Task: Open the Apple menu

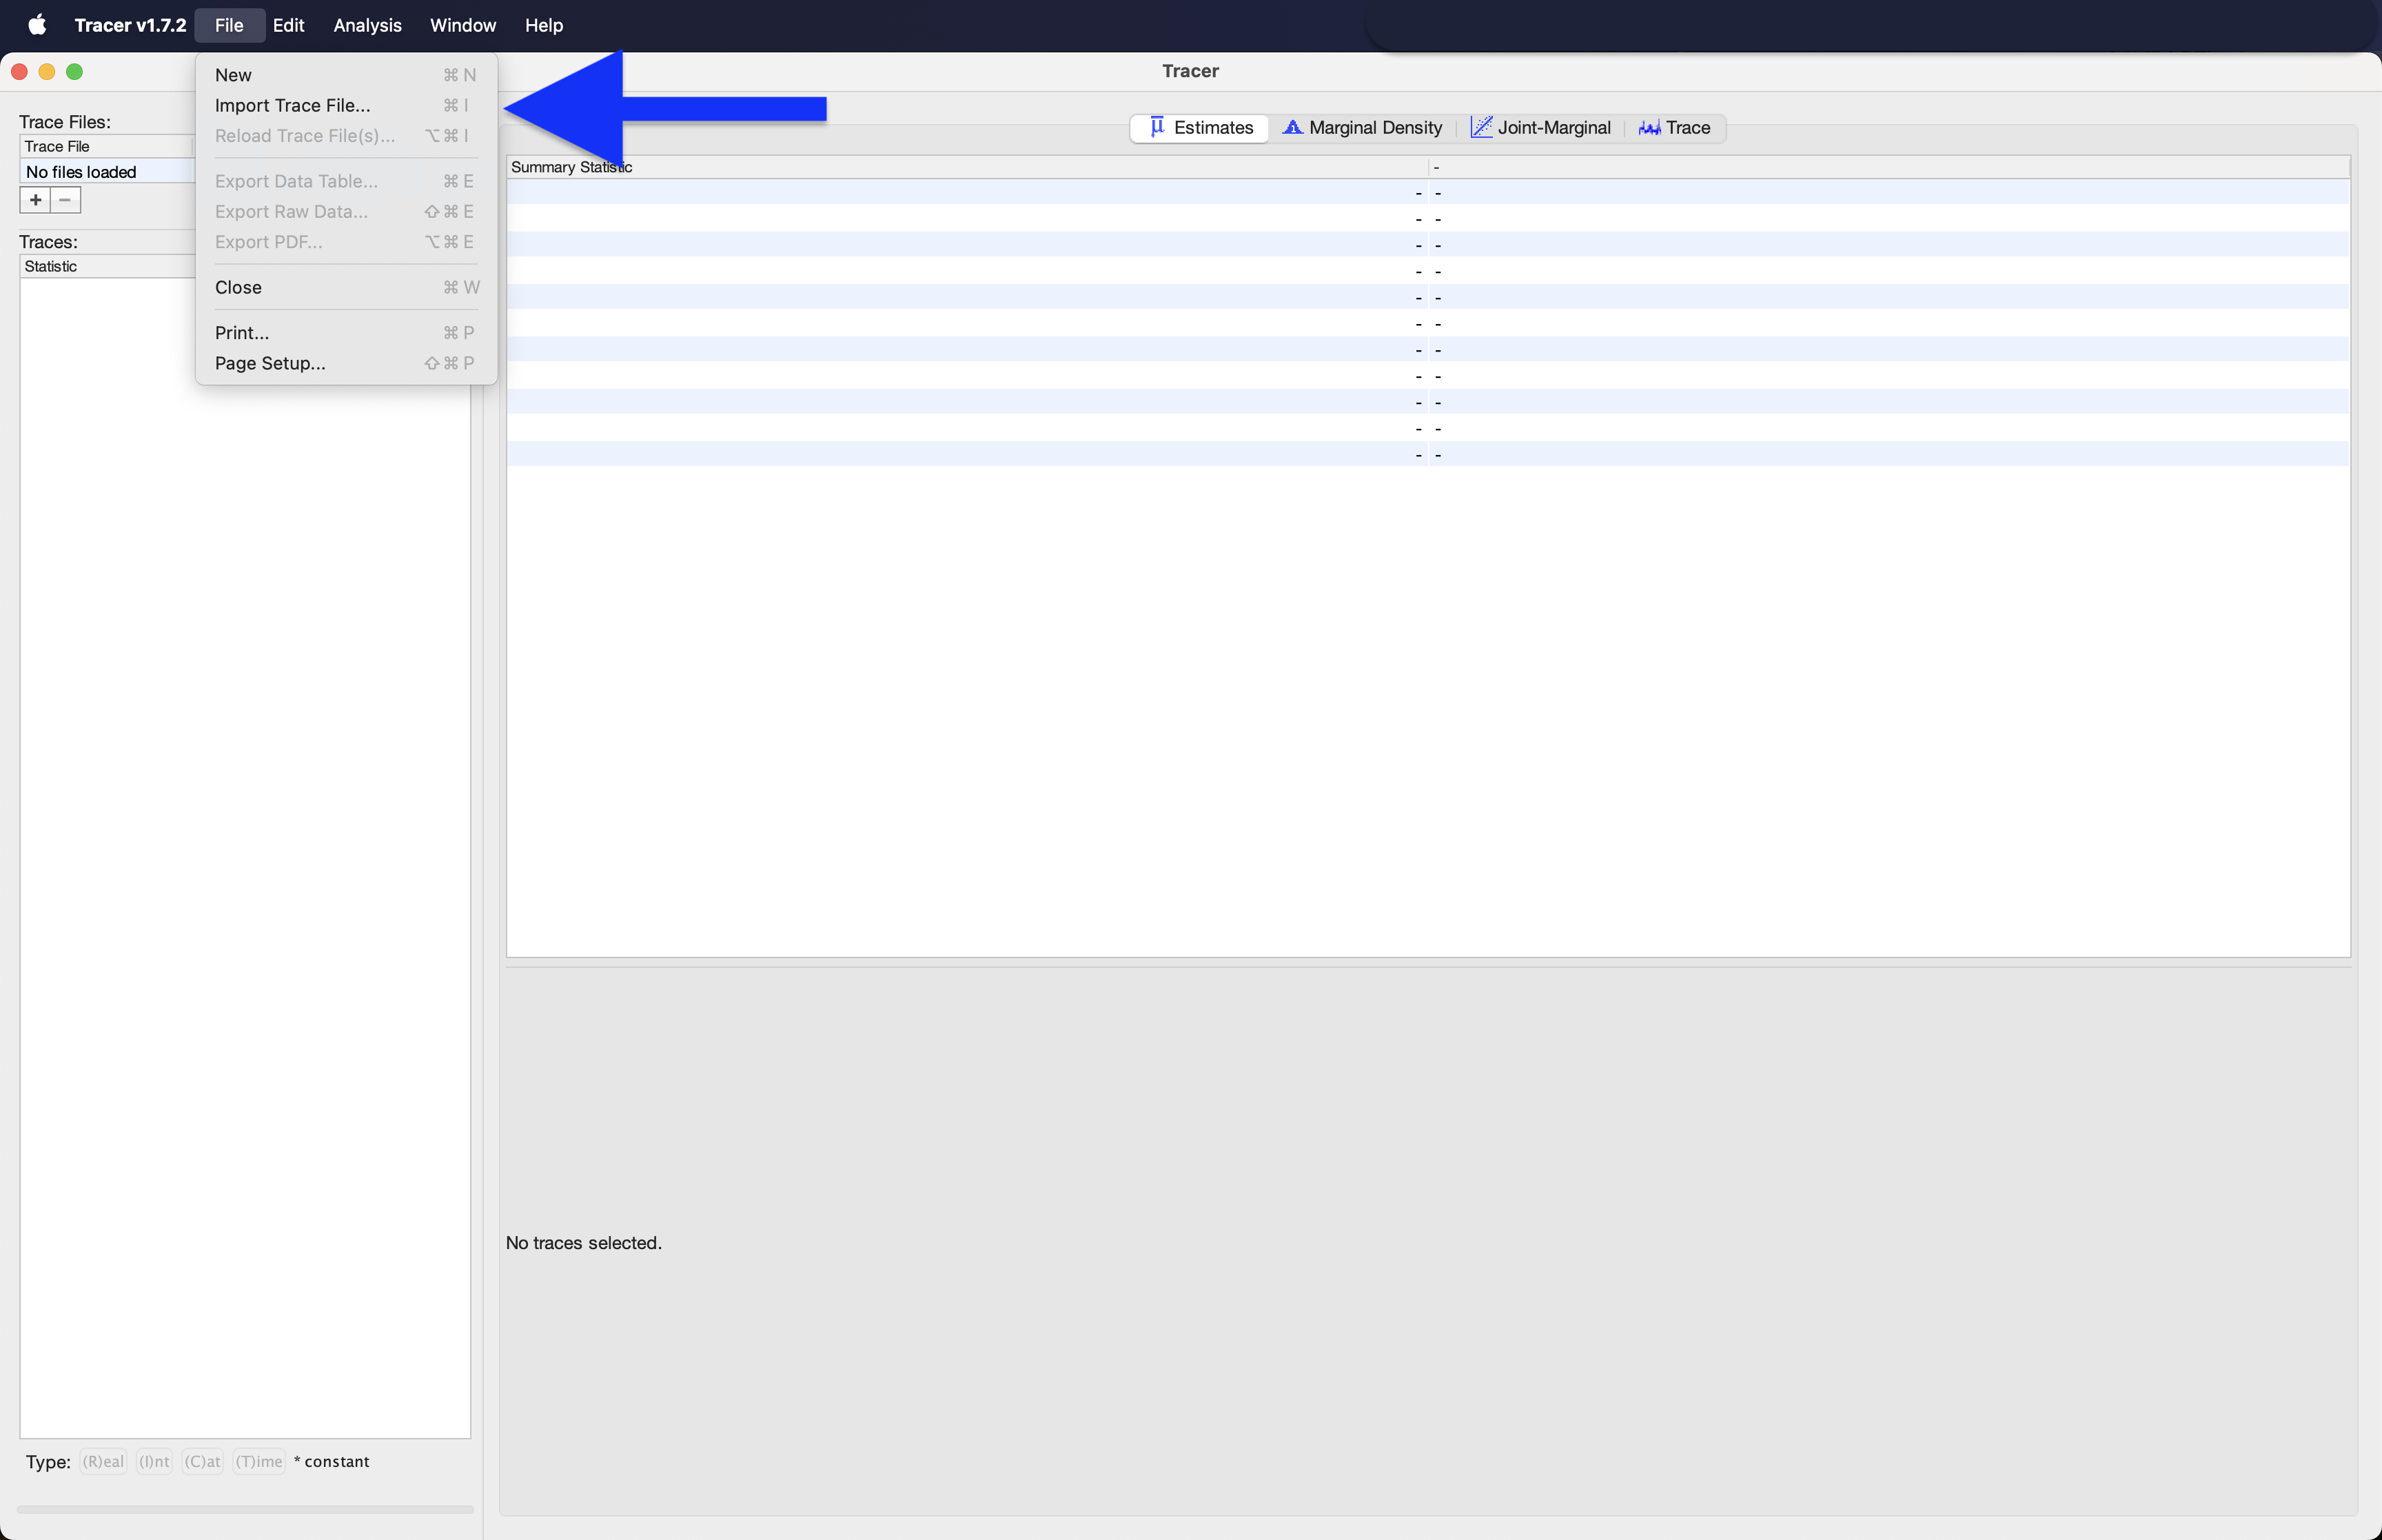Action: [37, 25]
